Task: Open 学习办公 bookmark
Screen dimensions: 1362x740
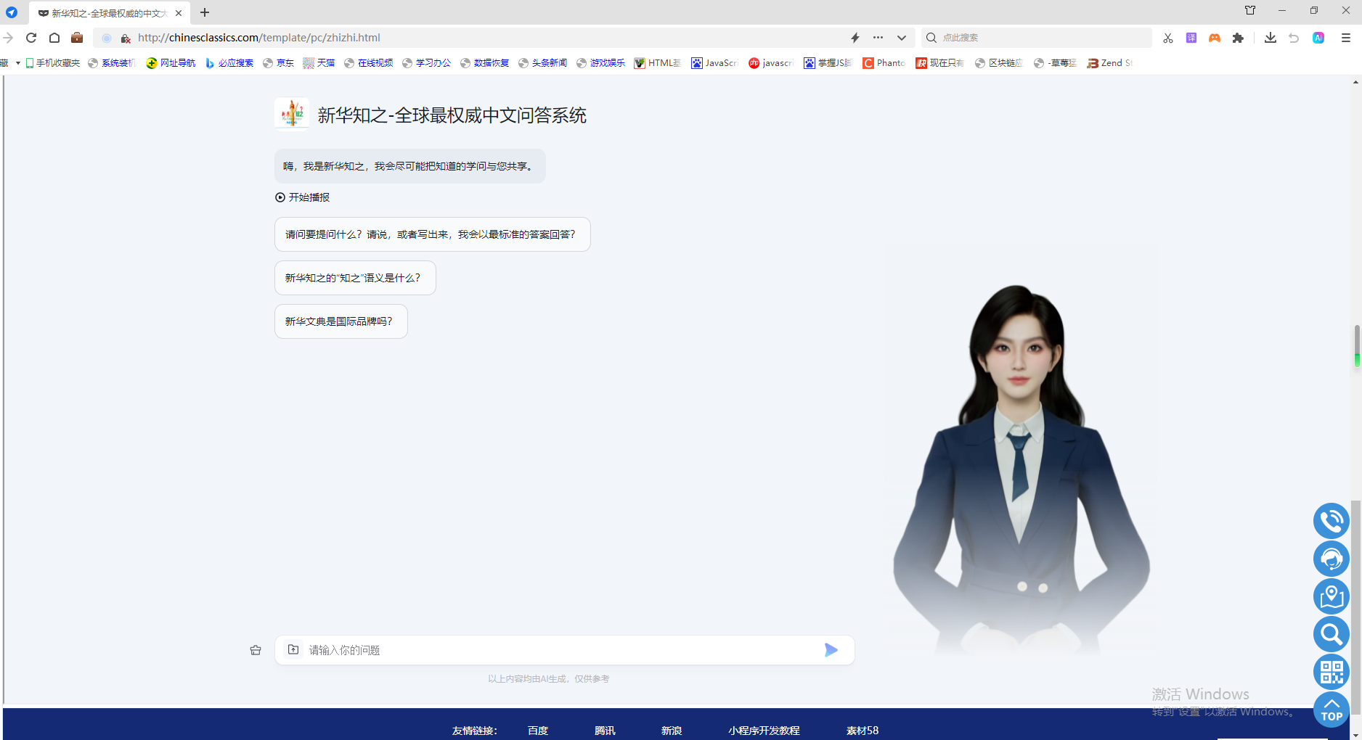Action: tap(427, 63)
